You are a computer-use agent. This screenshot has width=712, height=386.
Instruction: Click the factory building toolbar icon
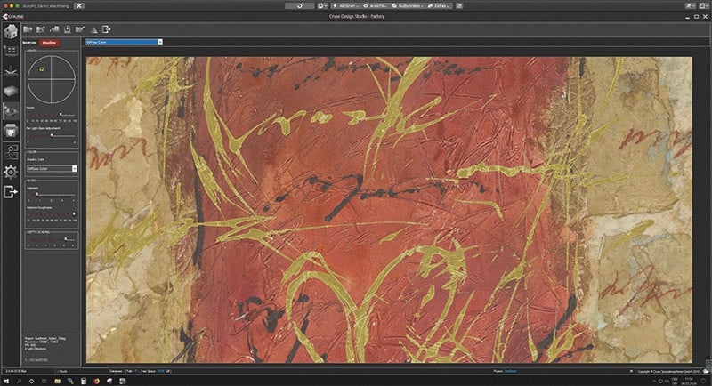tap(54, 29)
